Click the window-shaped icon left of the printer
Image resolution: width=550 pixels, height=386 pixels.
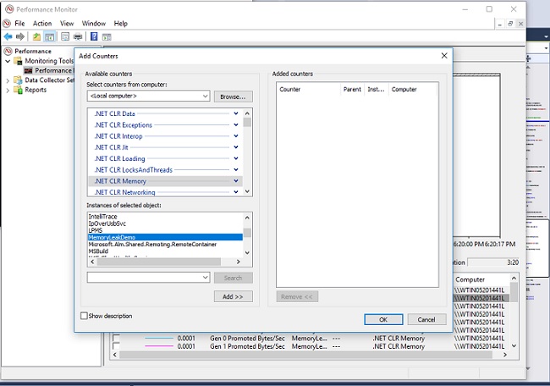coord(65,36)
